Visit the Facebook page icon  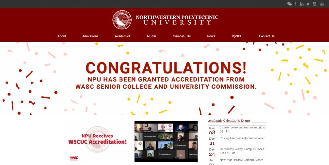point(295,4)
